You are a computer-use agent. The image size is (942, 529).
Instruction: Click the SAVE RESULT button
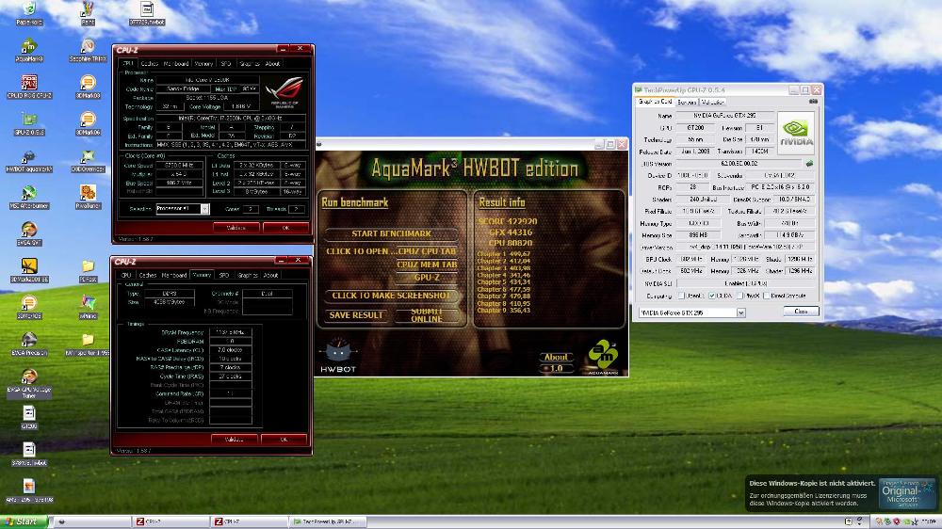(356, 315)
